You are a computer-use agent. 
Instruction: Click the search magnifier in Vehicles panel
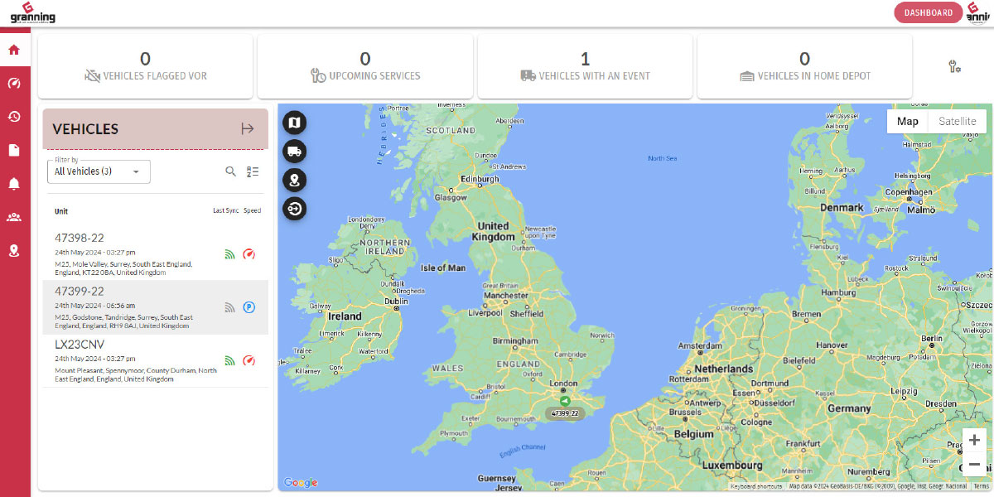pyautogui.click(x=231, y=171)
